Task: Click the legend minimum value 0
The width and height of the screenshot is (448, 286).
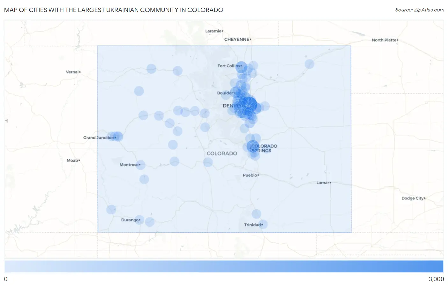Action: tap(6, 279)
